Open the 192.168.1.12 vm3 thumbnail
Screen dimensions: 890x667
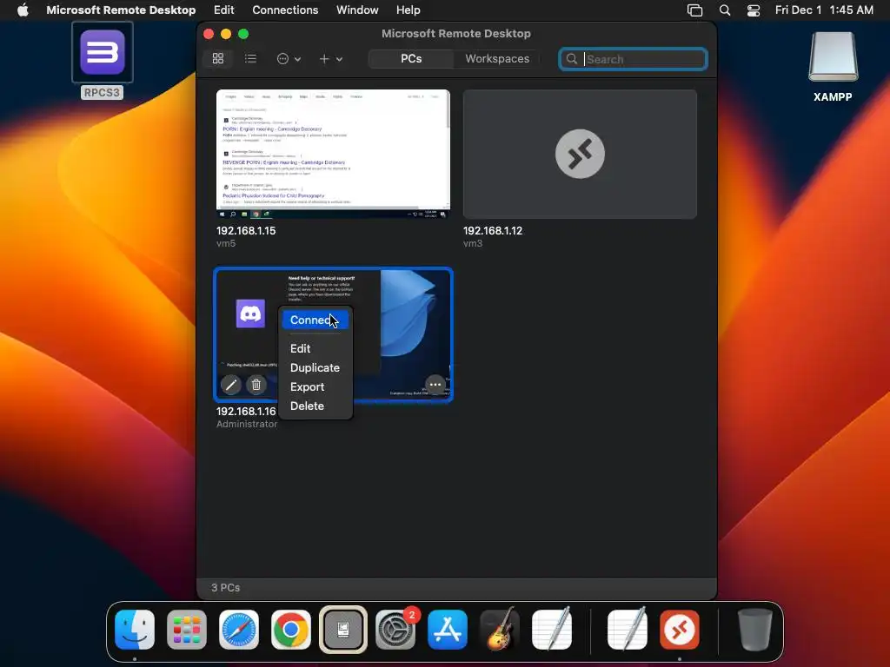(x=580, y=154)
